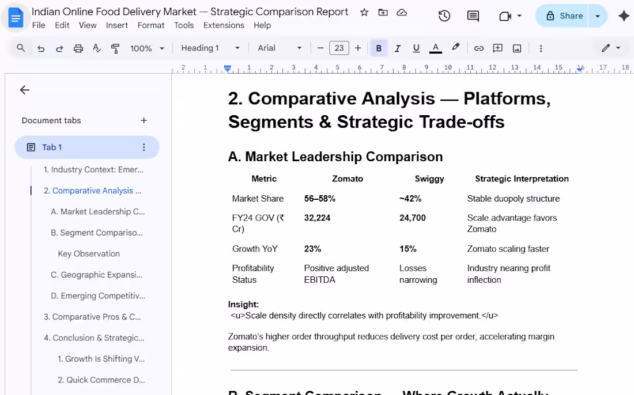
Task: Click the document title text
Action: [x=190, y=12]
